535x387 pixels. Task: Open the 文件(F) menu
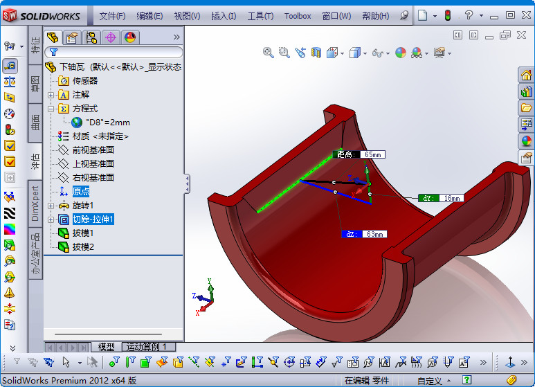click(112, 16)
